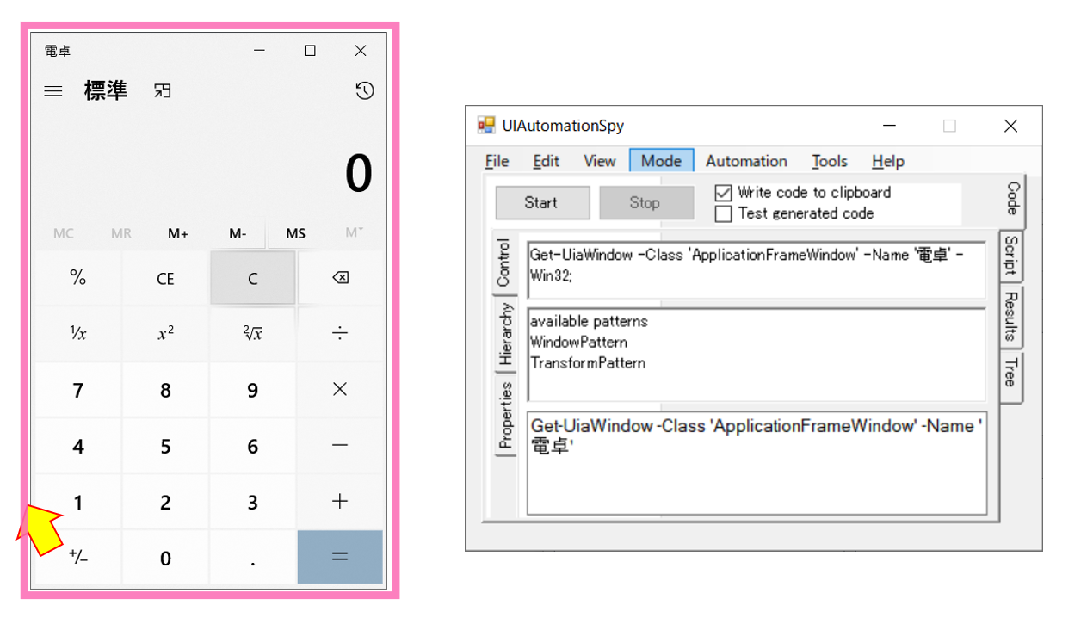1087x624 pixels.
Task: Toggle calculator keep-on-top mode icon
Action: tap(163, 90)
